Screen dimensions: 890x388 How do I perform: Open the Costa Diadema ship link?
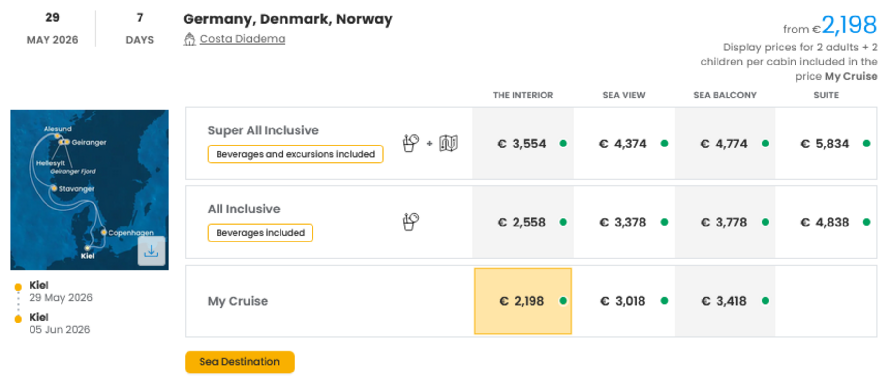click(242, 39)
